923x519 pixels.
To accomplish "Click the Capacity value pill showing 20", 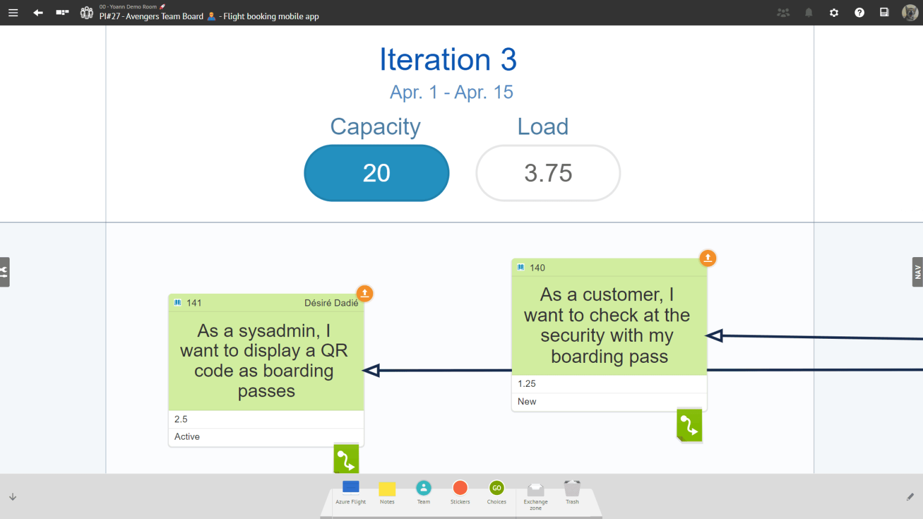I will pyautogui.click(x=376, y=173).
